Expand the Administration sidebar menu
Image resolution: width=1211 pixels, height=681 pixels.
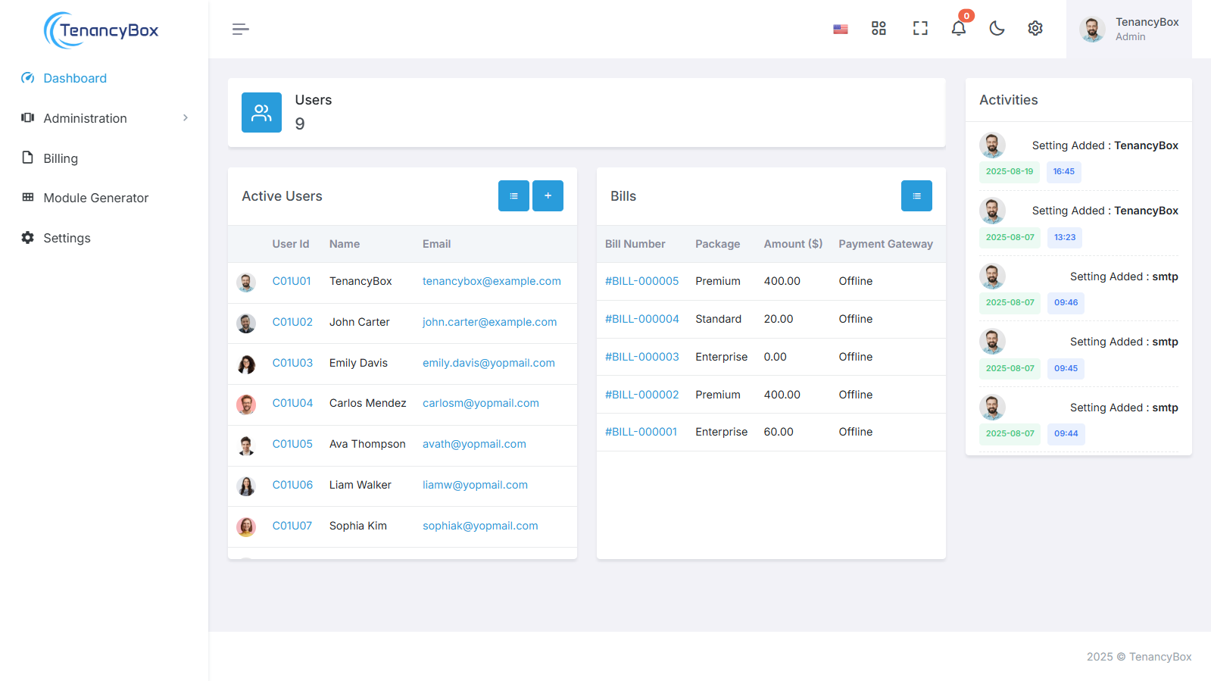105,118
